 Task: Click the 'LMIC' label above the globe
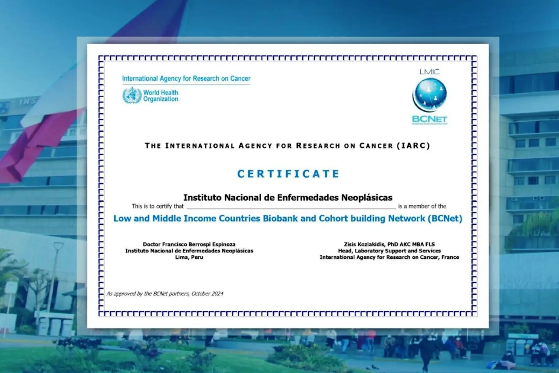coord(429,72)
